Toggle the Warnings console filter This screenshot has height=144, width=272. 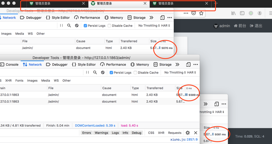pyautogui.click(x=101, y=133)
